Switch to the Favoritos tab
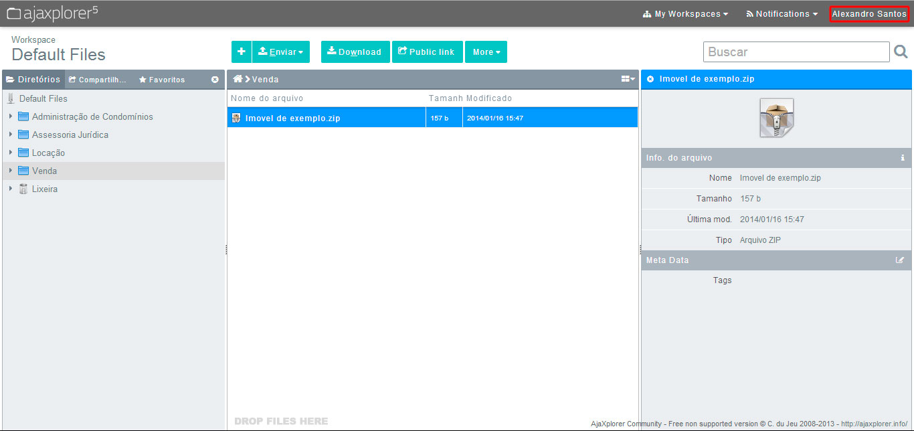Image resolution: width=914 pixels, height=431 pixels. (162, 80)
